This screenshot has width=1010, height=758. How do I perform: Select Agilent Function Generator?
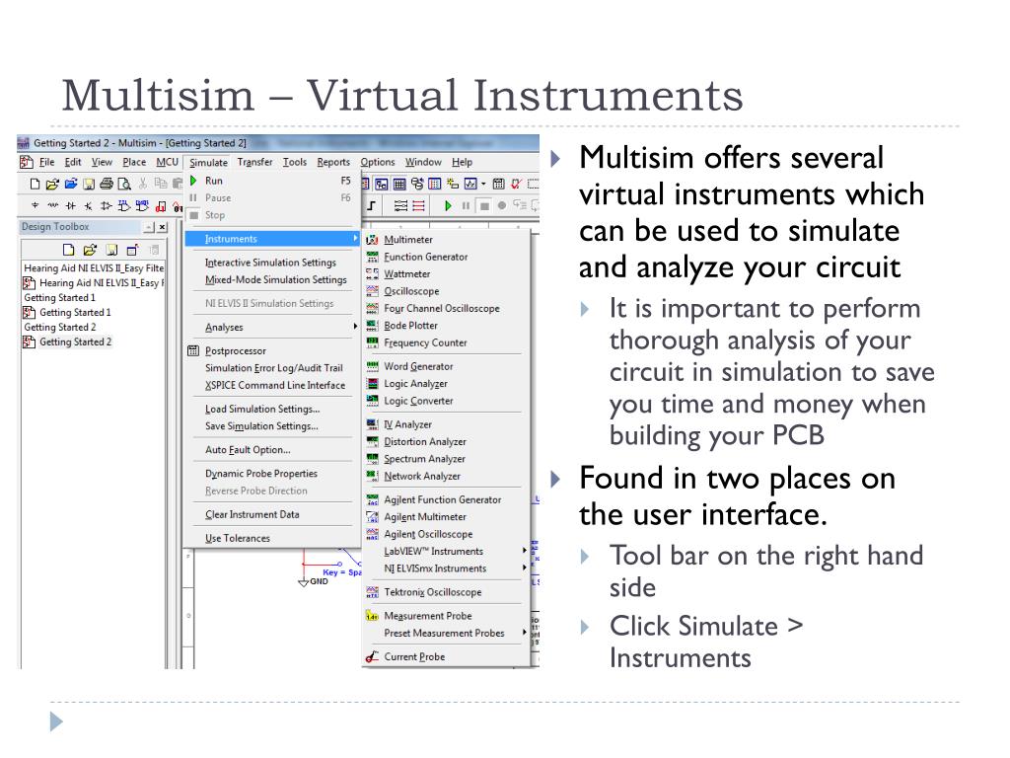(x=446, y=499)
